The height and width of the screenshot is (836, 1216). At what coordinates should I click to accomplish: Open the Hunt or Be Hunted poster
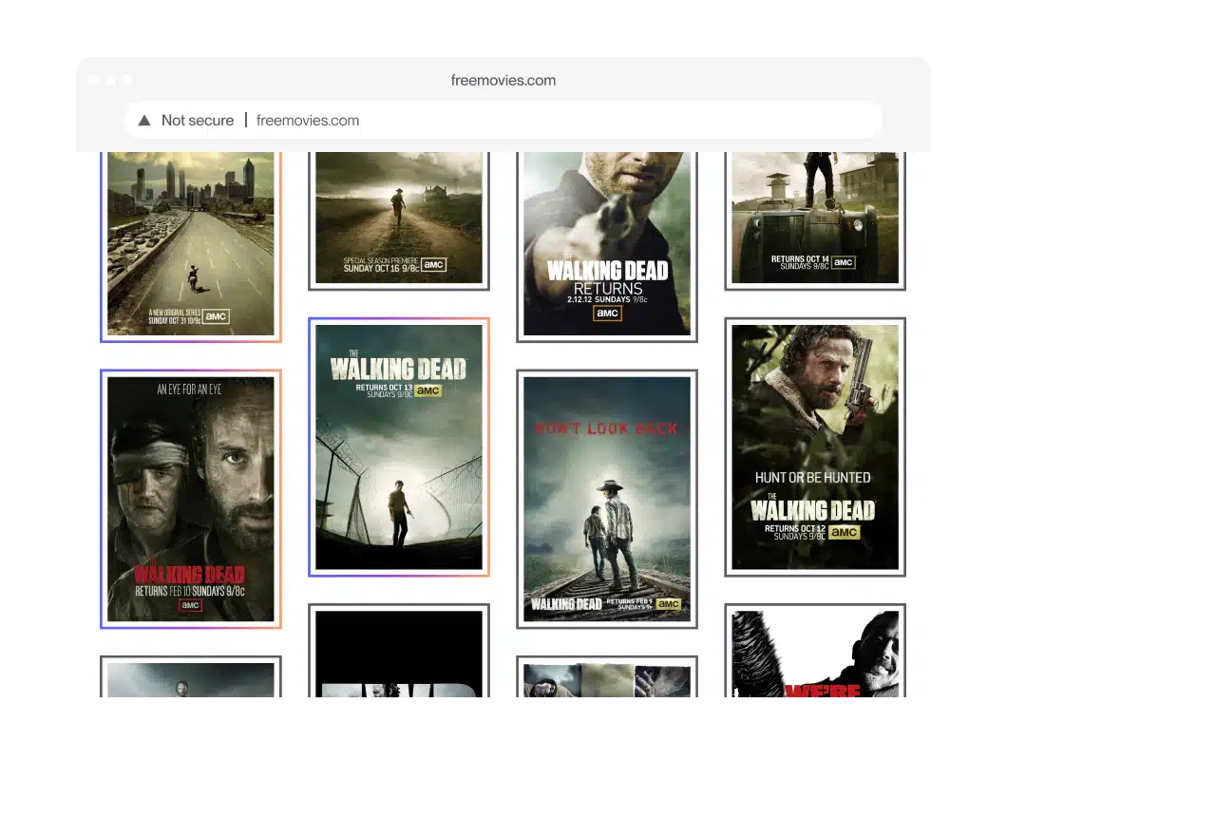[x=815, y=447]
